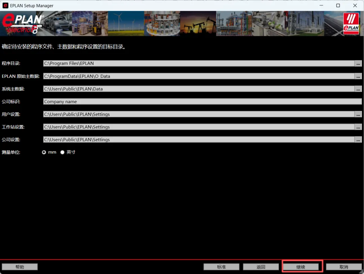Select 英寸 as measurement unit
This screenshot has width=364, height=274.
click(62, 152)
